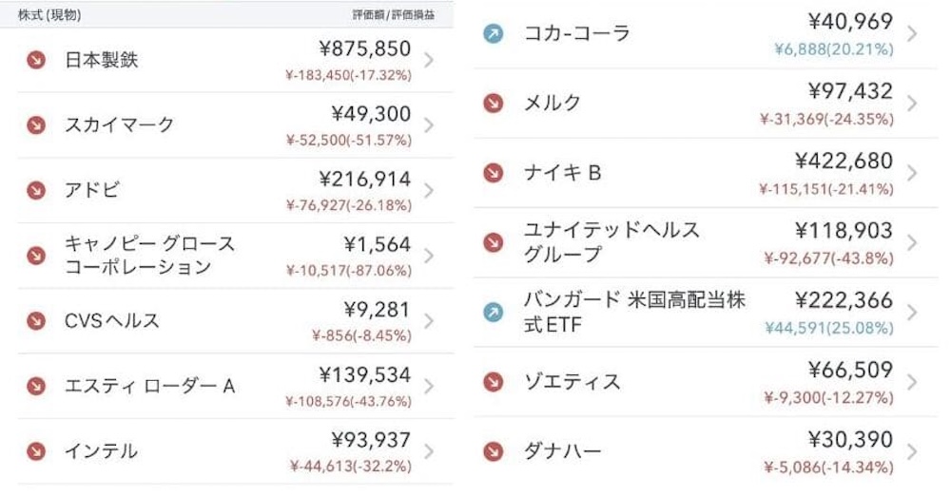
Task: Click the blue up-arrow icon beside バンガード 米国高配当株式ETF
Action: [x=493, y=313]
